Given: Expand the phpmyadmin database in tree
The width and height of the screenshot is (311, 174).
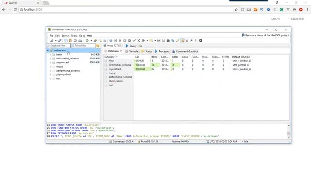Looking at the screenshot, I should (x=50, y=75).
